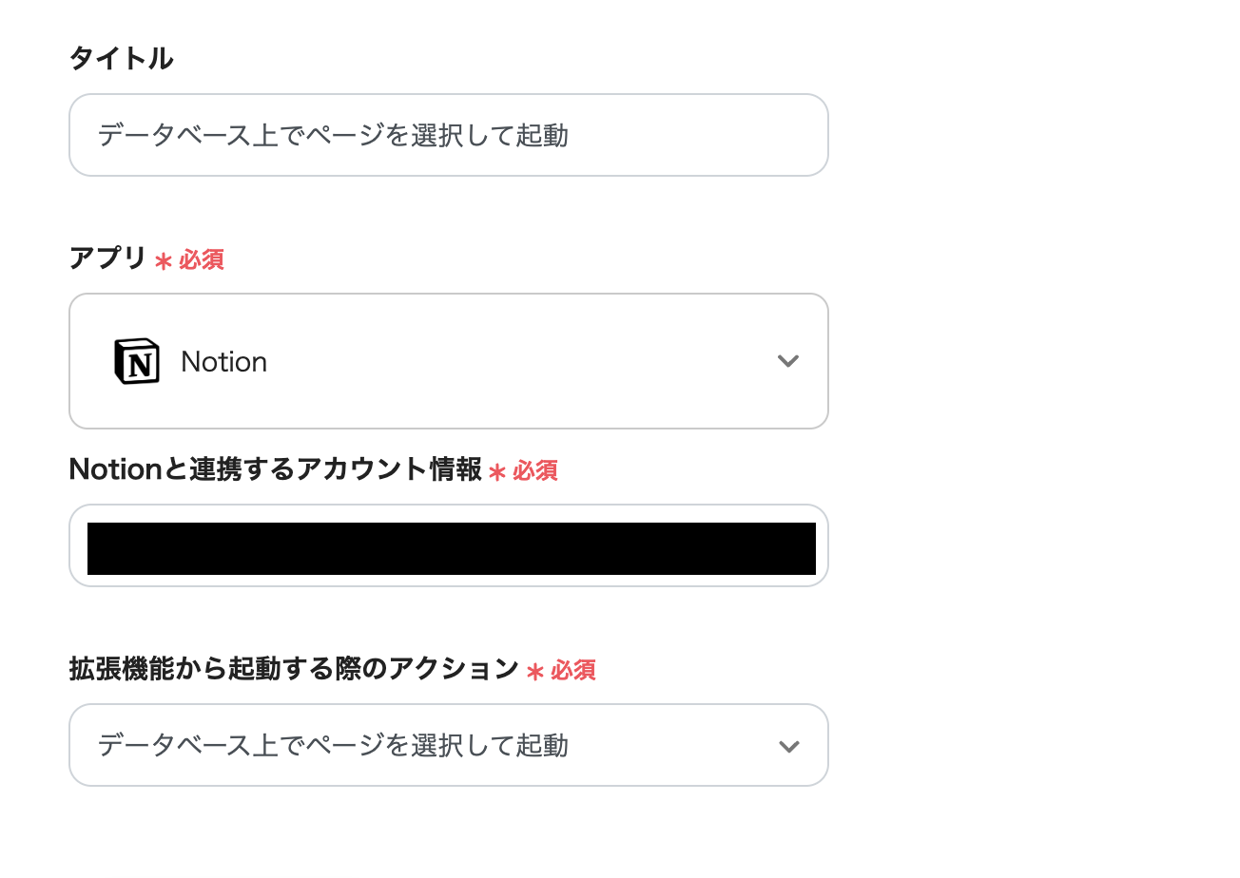Viewport: 1240px width, 878px height.
Task: Click the selected action text データベース上でページを選択して起動
Action: (x=333, y=746)
